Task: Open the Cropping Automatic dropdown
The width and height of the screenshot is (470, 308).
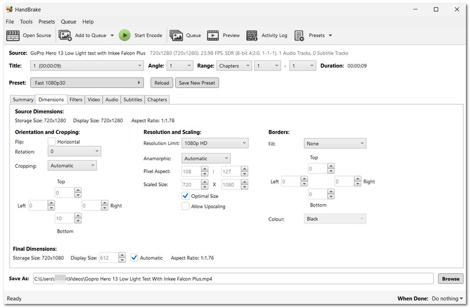Action: pos(72,165)
